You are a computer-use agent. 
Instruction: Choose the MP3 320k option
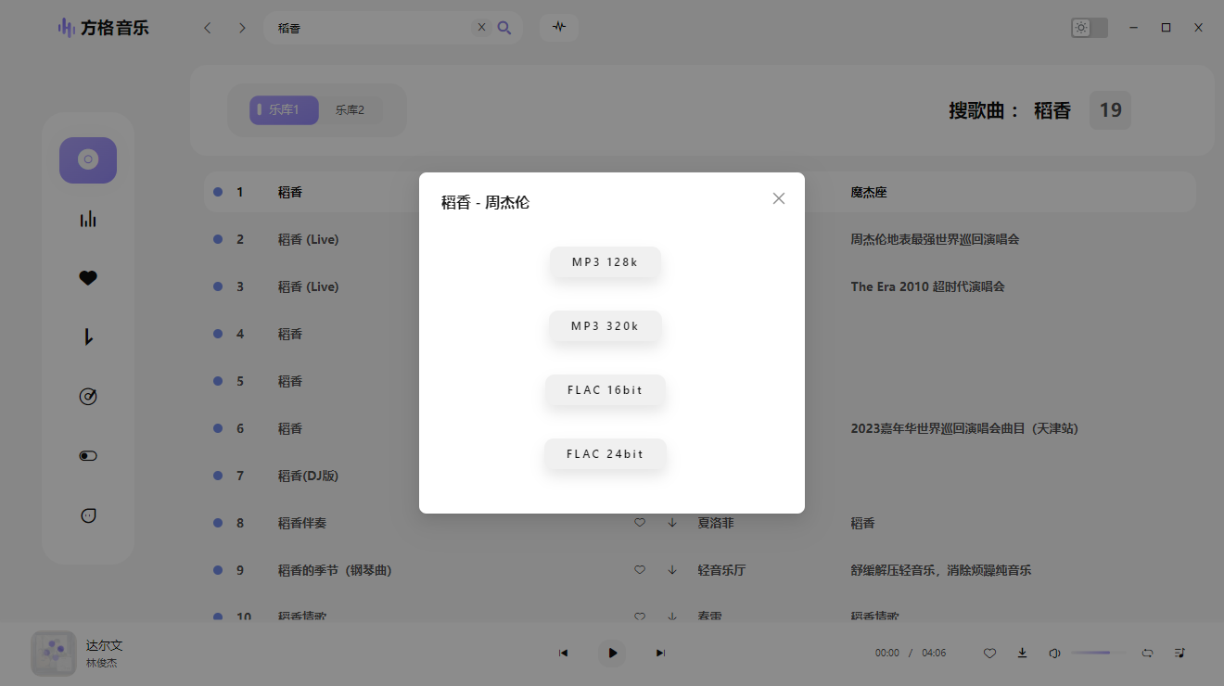coord(605,326)
